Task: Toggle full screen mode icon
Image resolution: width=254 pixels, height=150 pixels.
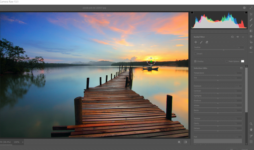Action: point(251,8)
